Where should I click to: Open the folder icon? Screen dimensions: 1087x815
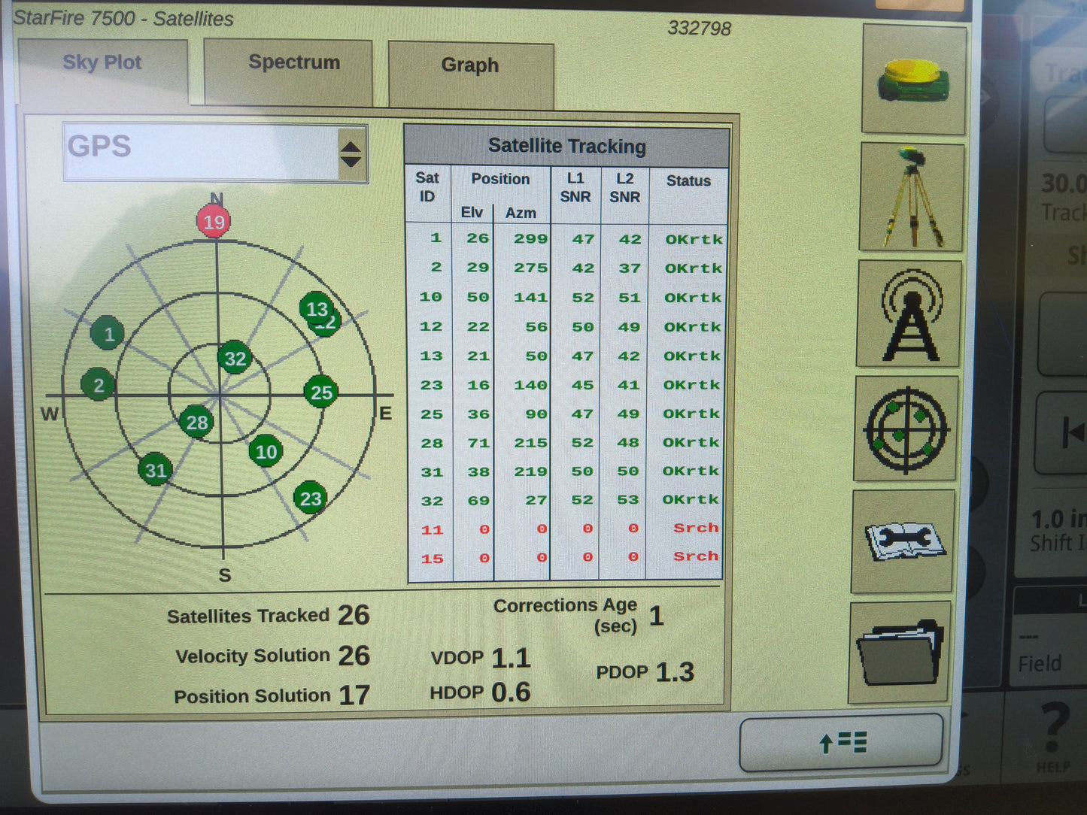900,653
